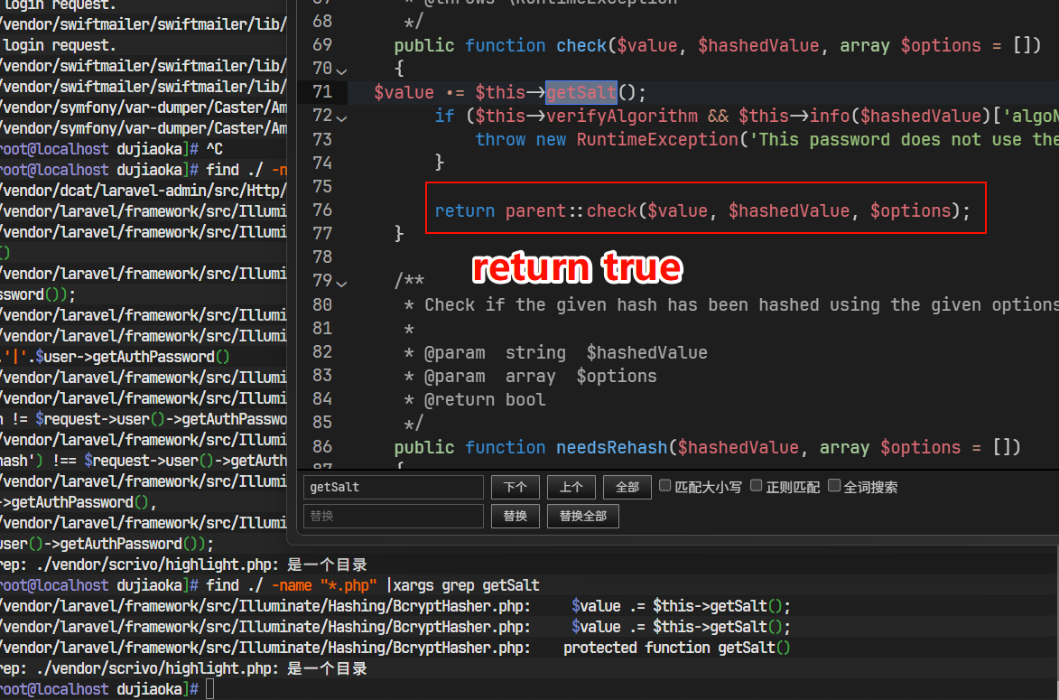Click the 'check' function name on line 69
Viewport: 1059px width, 700px height.
[581, 46]
